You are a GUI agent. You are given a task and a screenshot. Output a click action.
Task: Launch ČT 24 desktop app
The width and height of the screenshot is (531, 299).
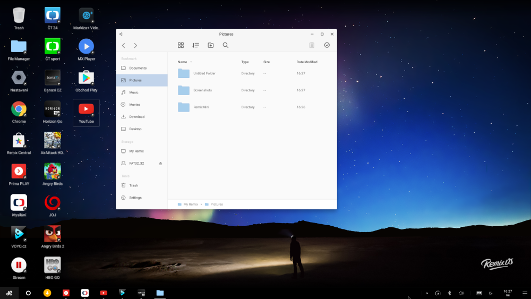(x=53, y=19)
